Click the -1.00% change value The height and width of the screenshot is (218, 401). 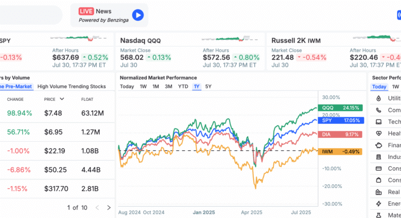18,151
